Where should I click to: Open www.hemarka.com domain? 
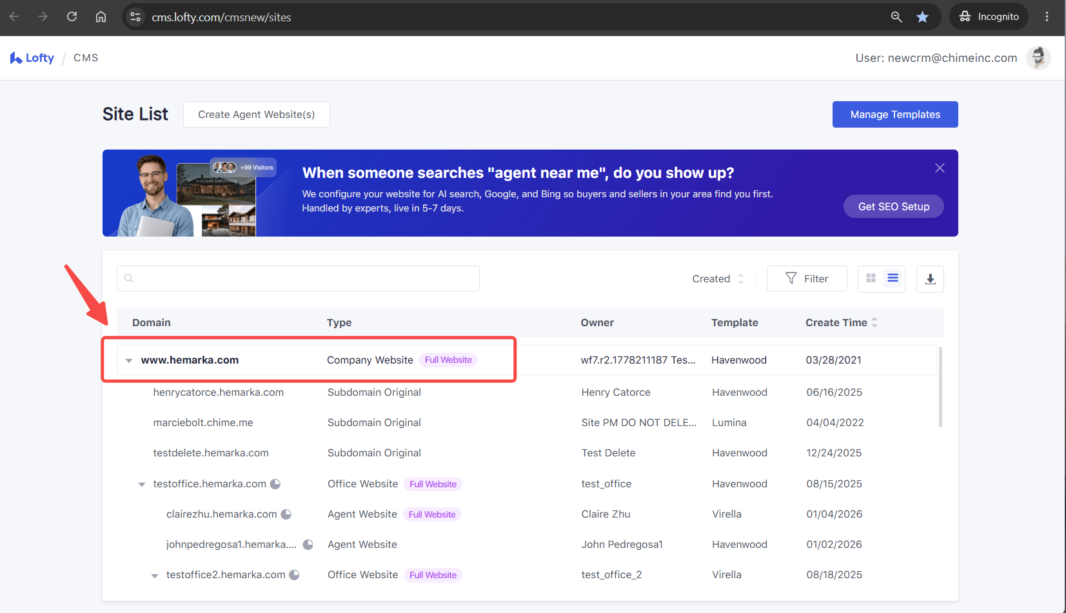click(190, 360)
